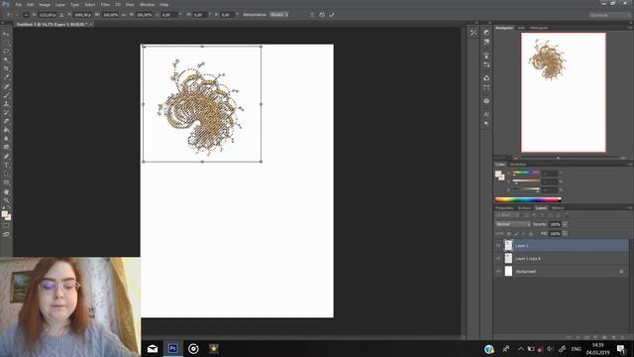Hide the Background layer eye icon

click(498, 271)
